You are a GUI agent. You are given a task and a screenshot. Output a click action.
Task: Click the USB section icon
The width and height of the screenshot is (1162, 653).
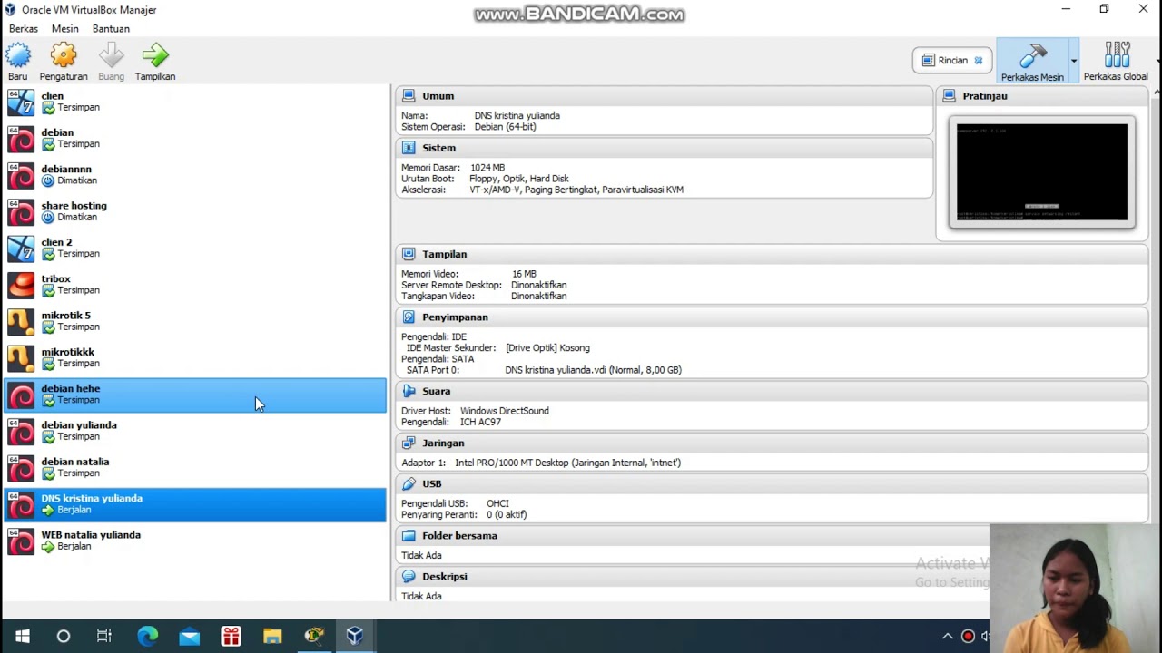(x=409, y=484)
